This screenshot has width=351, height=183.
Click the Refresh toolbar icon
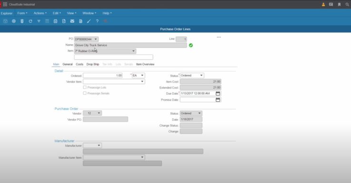[x=30, y=21]
